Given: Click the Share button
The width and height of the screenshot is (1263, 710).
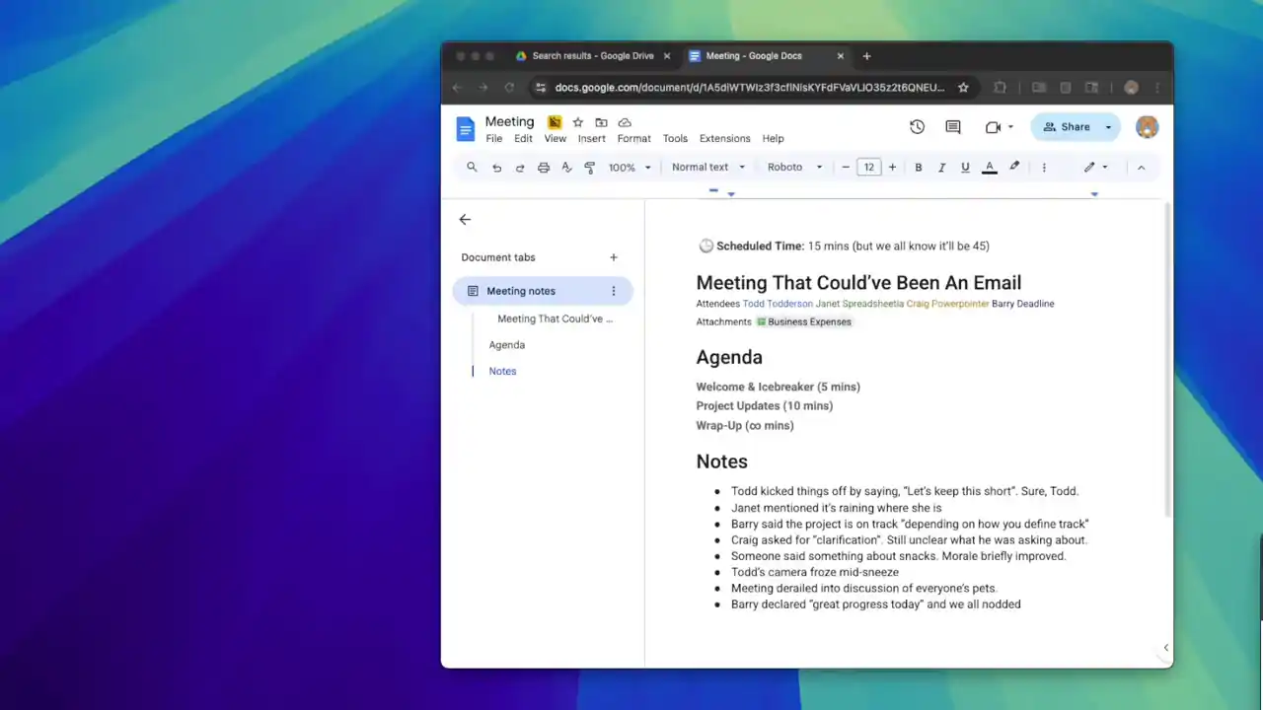Looking at the screenshot, I should pos(1066,127).
